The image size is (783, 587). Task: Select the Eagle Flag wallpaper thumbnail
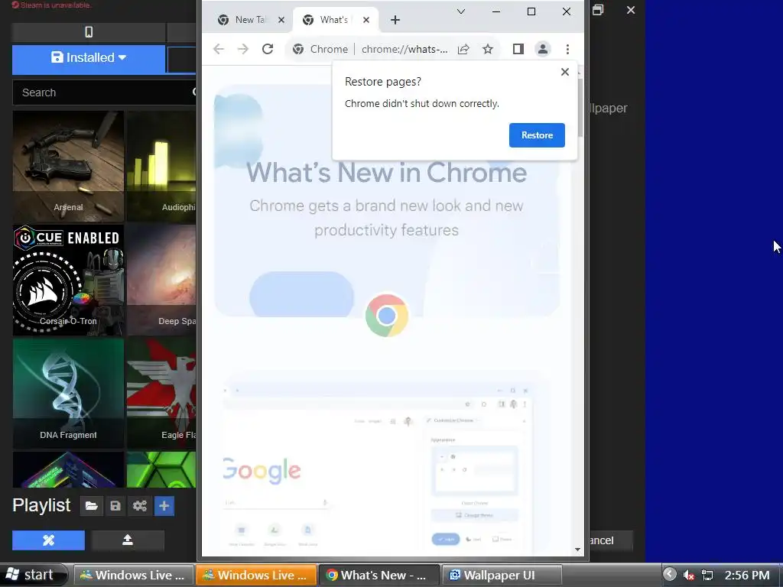tap(161, 394)
